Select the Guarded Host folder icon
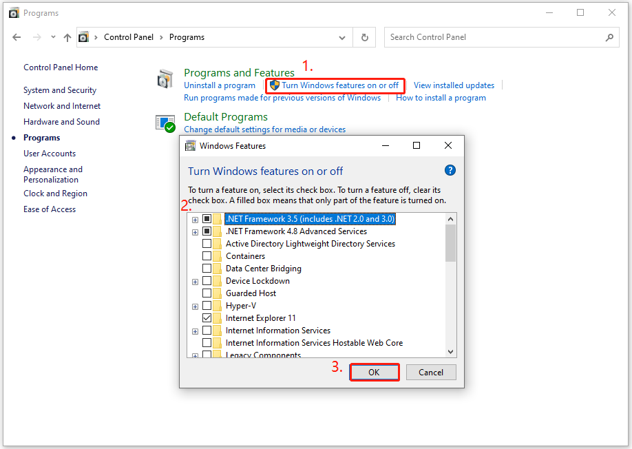632x449 pixels. pos(218,293)
